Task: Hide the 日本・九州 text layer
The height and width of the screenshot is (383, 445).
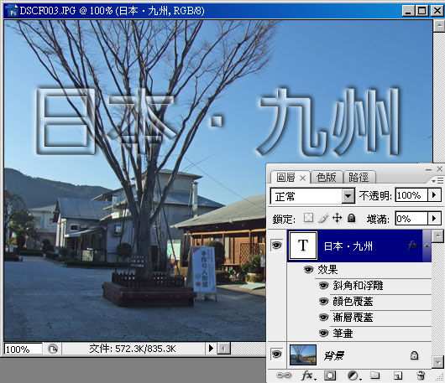Action: coord(277,246)
